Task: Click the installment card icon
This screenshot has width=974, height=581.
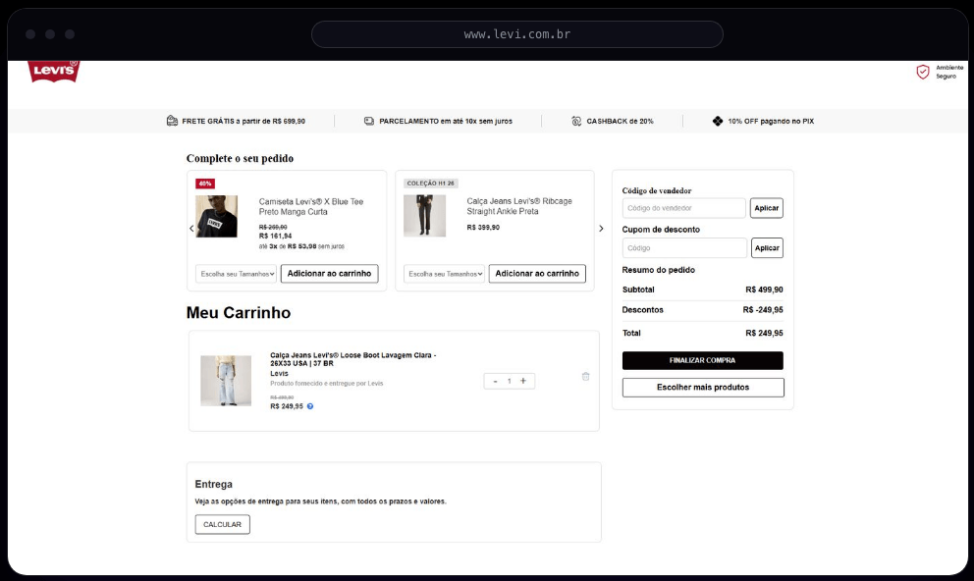Action: click(369, 121)
